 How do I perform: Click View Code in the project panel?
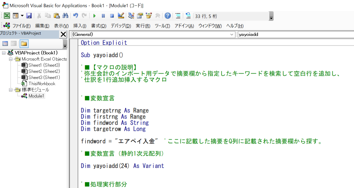(5, 43)
